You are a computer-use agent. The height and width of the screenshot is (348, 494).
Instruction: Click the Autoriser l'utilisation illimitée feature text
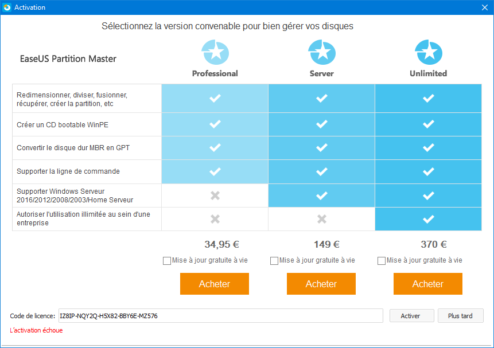(x=84, y=218)
